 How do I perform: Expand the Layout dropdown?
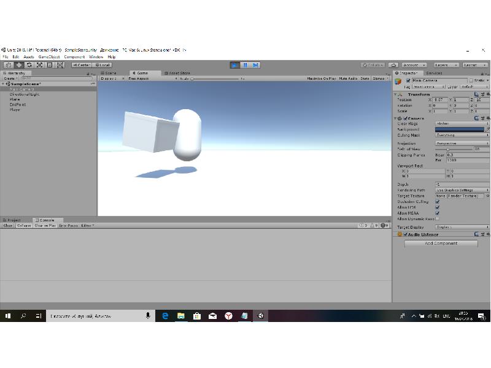[475, 65]
